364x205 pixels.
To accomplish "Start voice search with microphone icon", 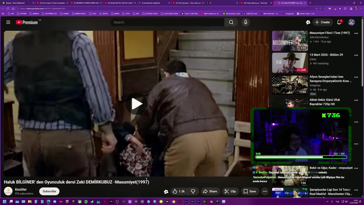I will coord(246,22).
